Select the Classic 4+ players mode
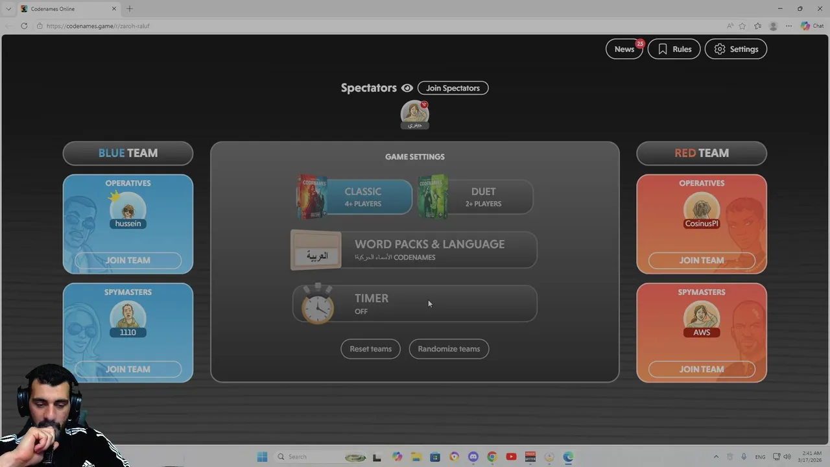The image size is (830, 467). pyautogui.click(x=354, y=197)
